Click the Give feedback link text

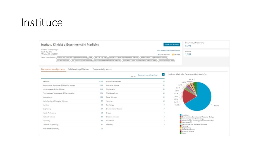(x=165, y=55)
